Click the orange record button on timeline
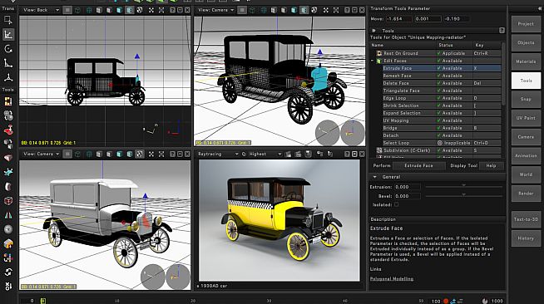This screenshot has width=544, height=304. coord(446,301)
